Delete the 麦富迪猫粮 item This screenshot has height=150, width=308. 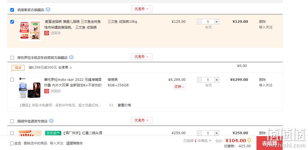pos(262,22)
